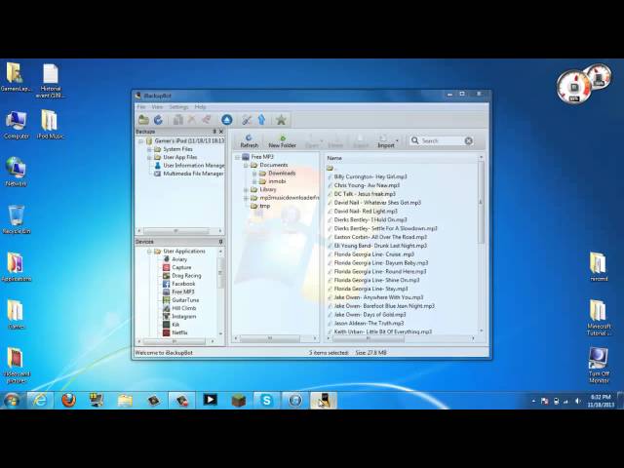Click the Devices panel vertical scrollbar thumb

click(x=220, y=272)
